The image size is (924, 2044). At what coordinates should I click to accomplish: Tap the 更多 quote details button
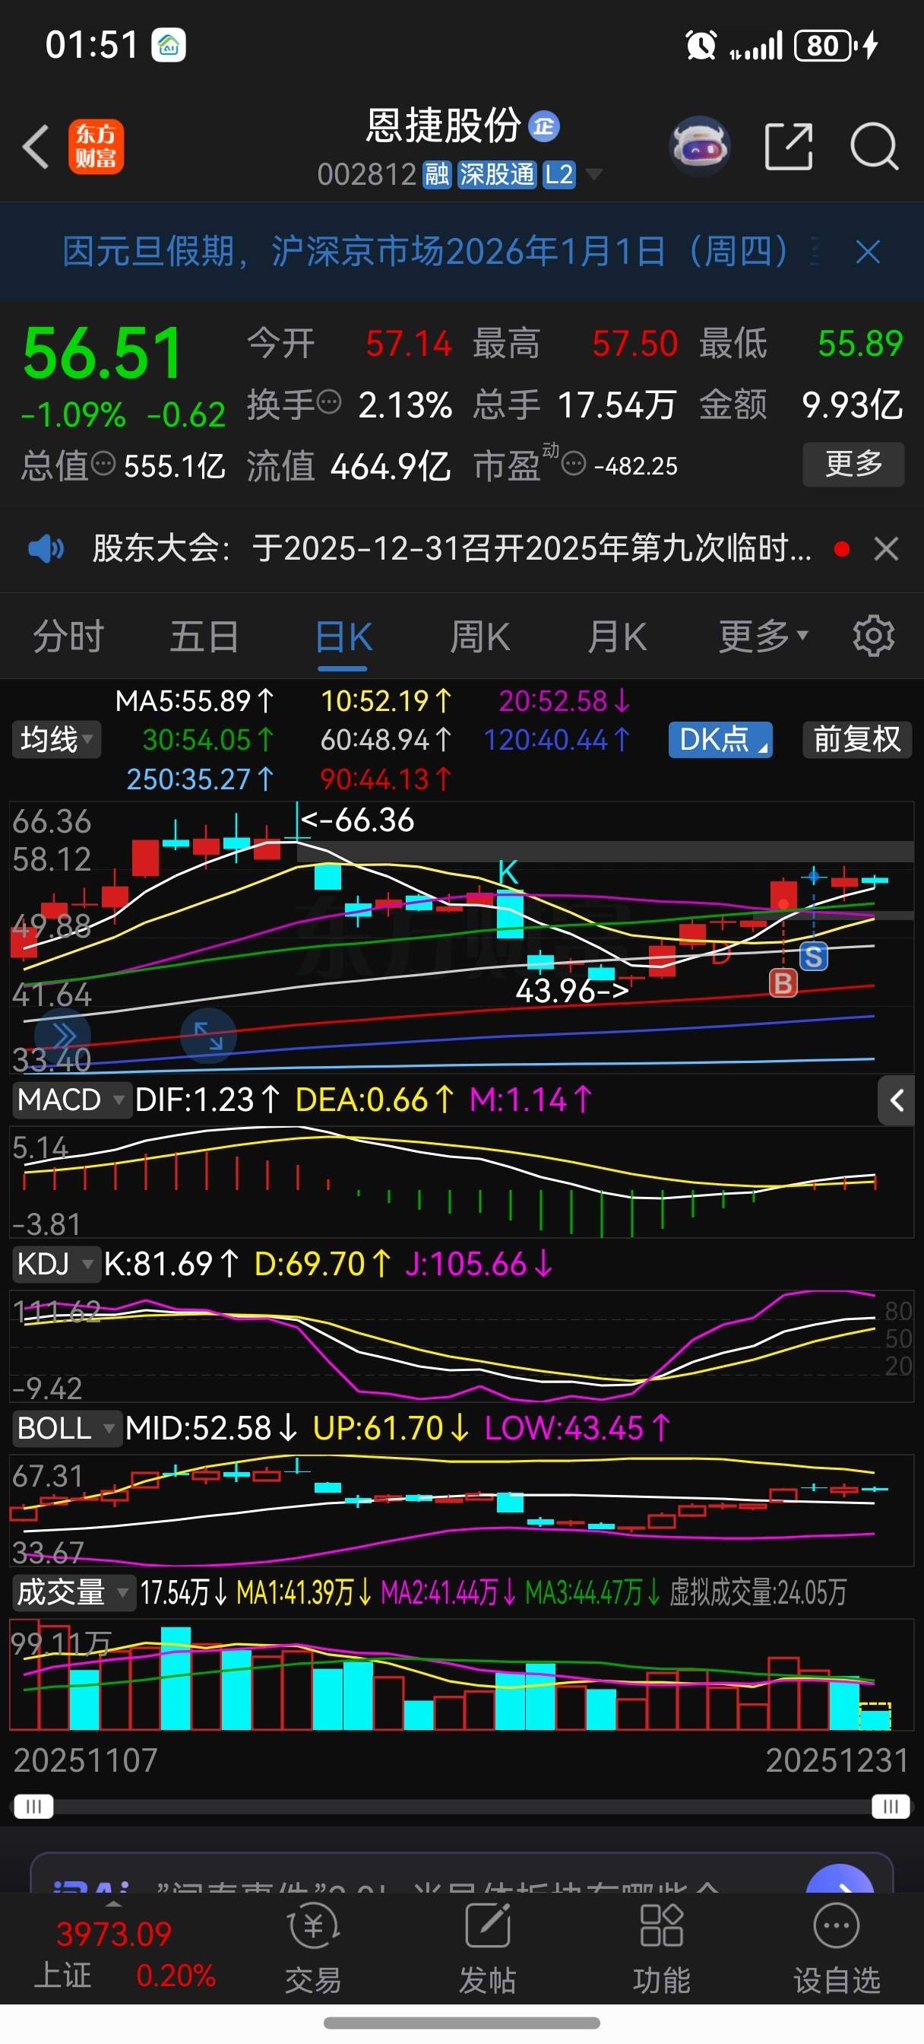[x=853, y=464]
